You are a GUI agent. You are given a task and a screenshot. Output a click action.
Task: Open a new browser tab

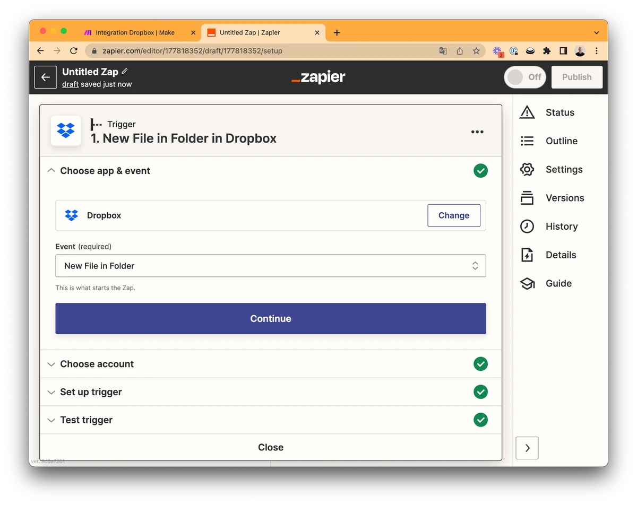337,32
